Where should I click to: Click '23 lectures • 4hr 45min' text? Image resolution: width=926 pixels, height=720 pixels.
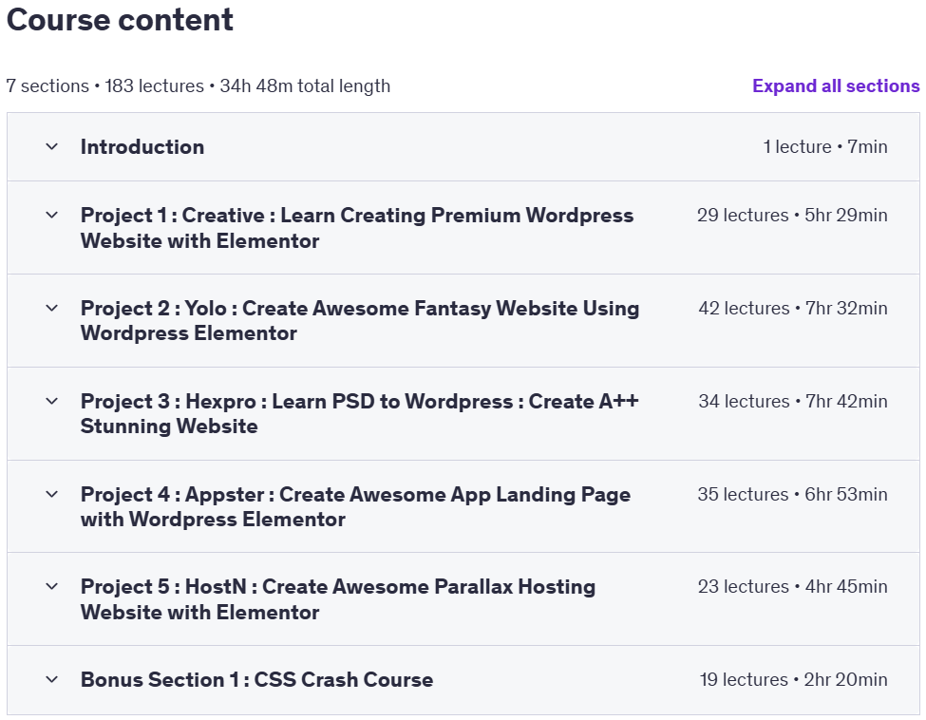click(792, 586)
